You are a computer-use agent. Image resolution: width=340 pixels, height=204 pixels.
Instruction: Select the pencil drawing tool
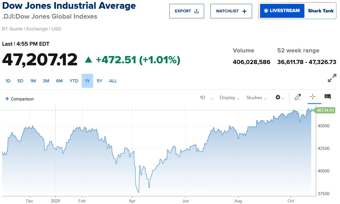[x=297, y=97]
